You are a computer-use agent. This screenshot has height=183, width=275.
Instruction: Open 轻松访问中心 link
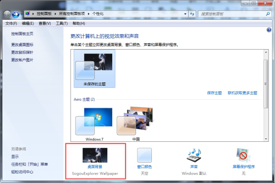pyautogui.click(x=22, y=172)
